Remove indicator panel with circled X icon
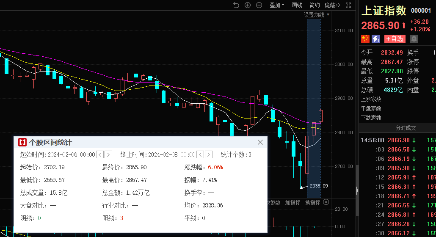The height and width of the screenshot is (237, 436). [x=326, y=202]
